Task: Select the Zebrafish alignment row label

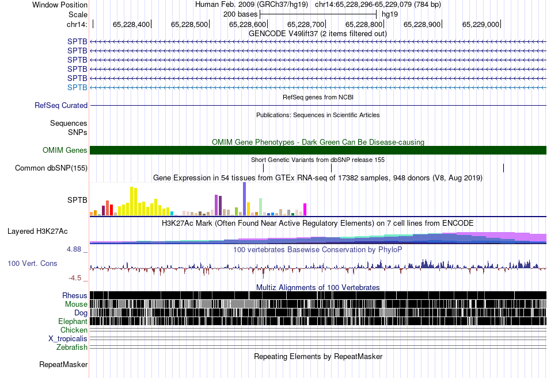Action: click(72, 348)
